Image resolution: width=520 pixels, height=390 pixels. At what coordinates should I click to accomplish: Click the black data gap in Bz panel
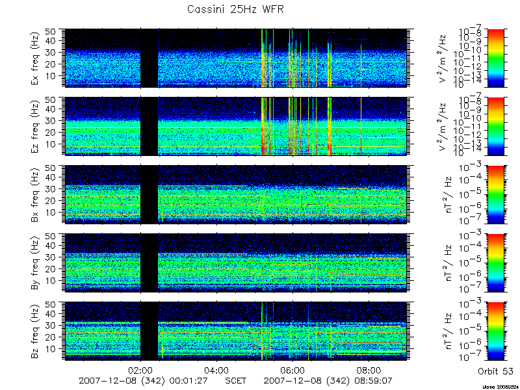pyautogui.click(x=149, y=331)
